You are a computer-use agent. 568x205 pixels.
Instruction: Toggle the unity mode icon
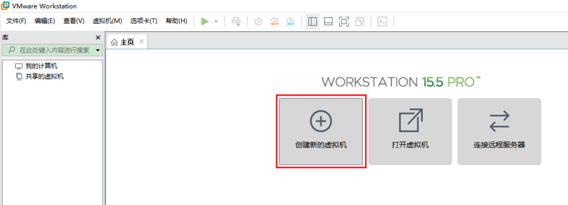[360, 22]
